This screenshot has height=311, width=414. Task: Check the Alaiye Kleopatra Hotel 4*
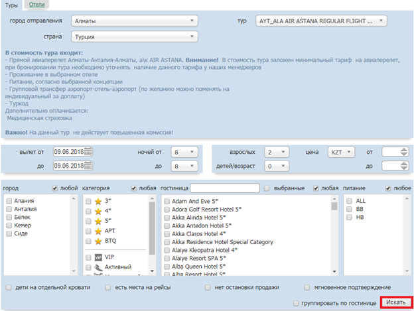pyautogui.click(x=167, y=251)
